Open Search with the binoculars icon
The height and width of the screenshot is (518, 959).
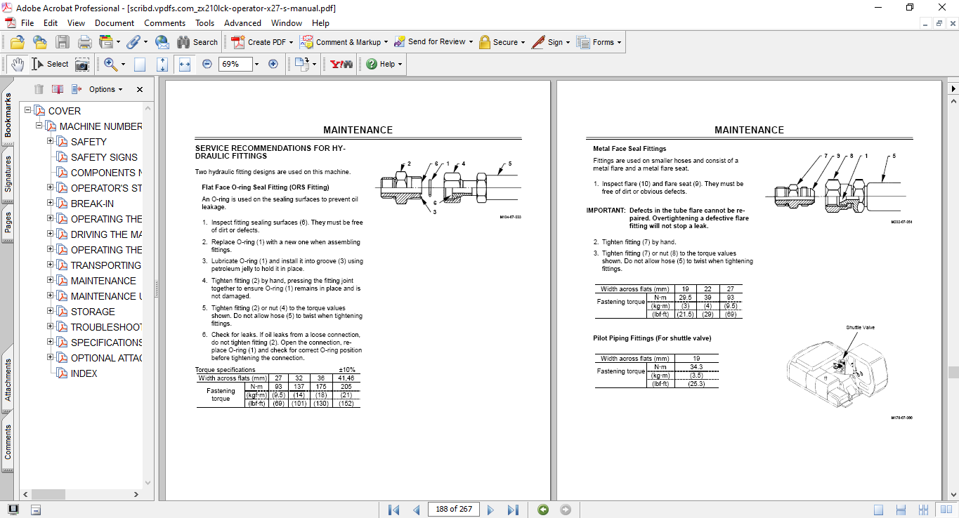coord(183,42)
